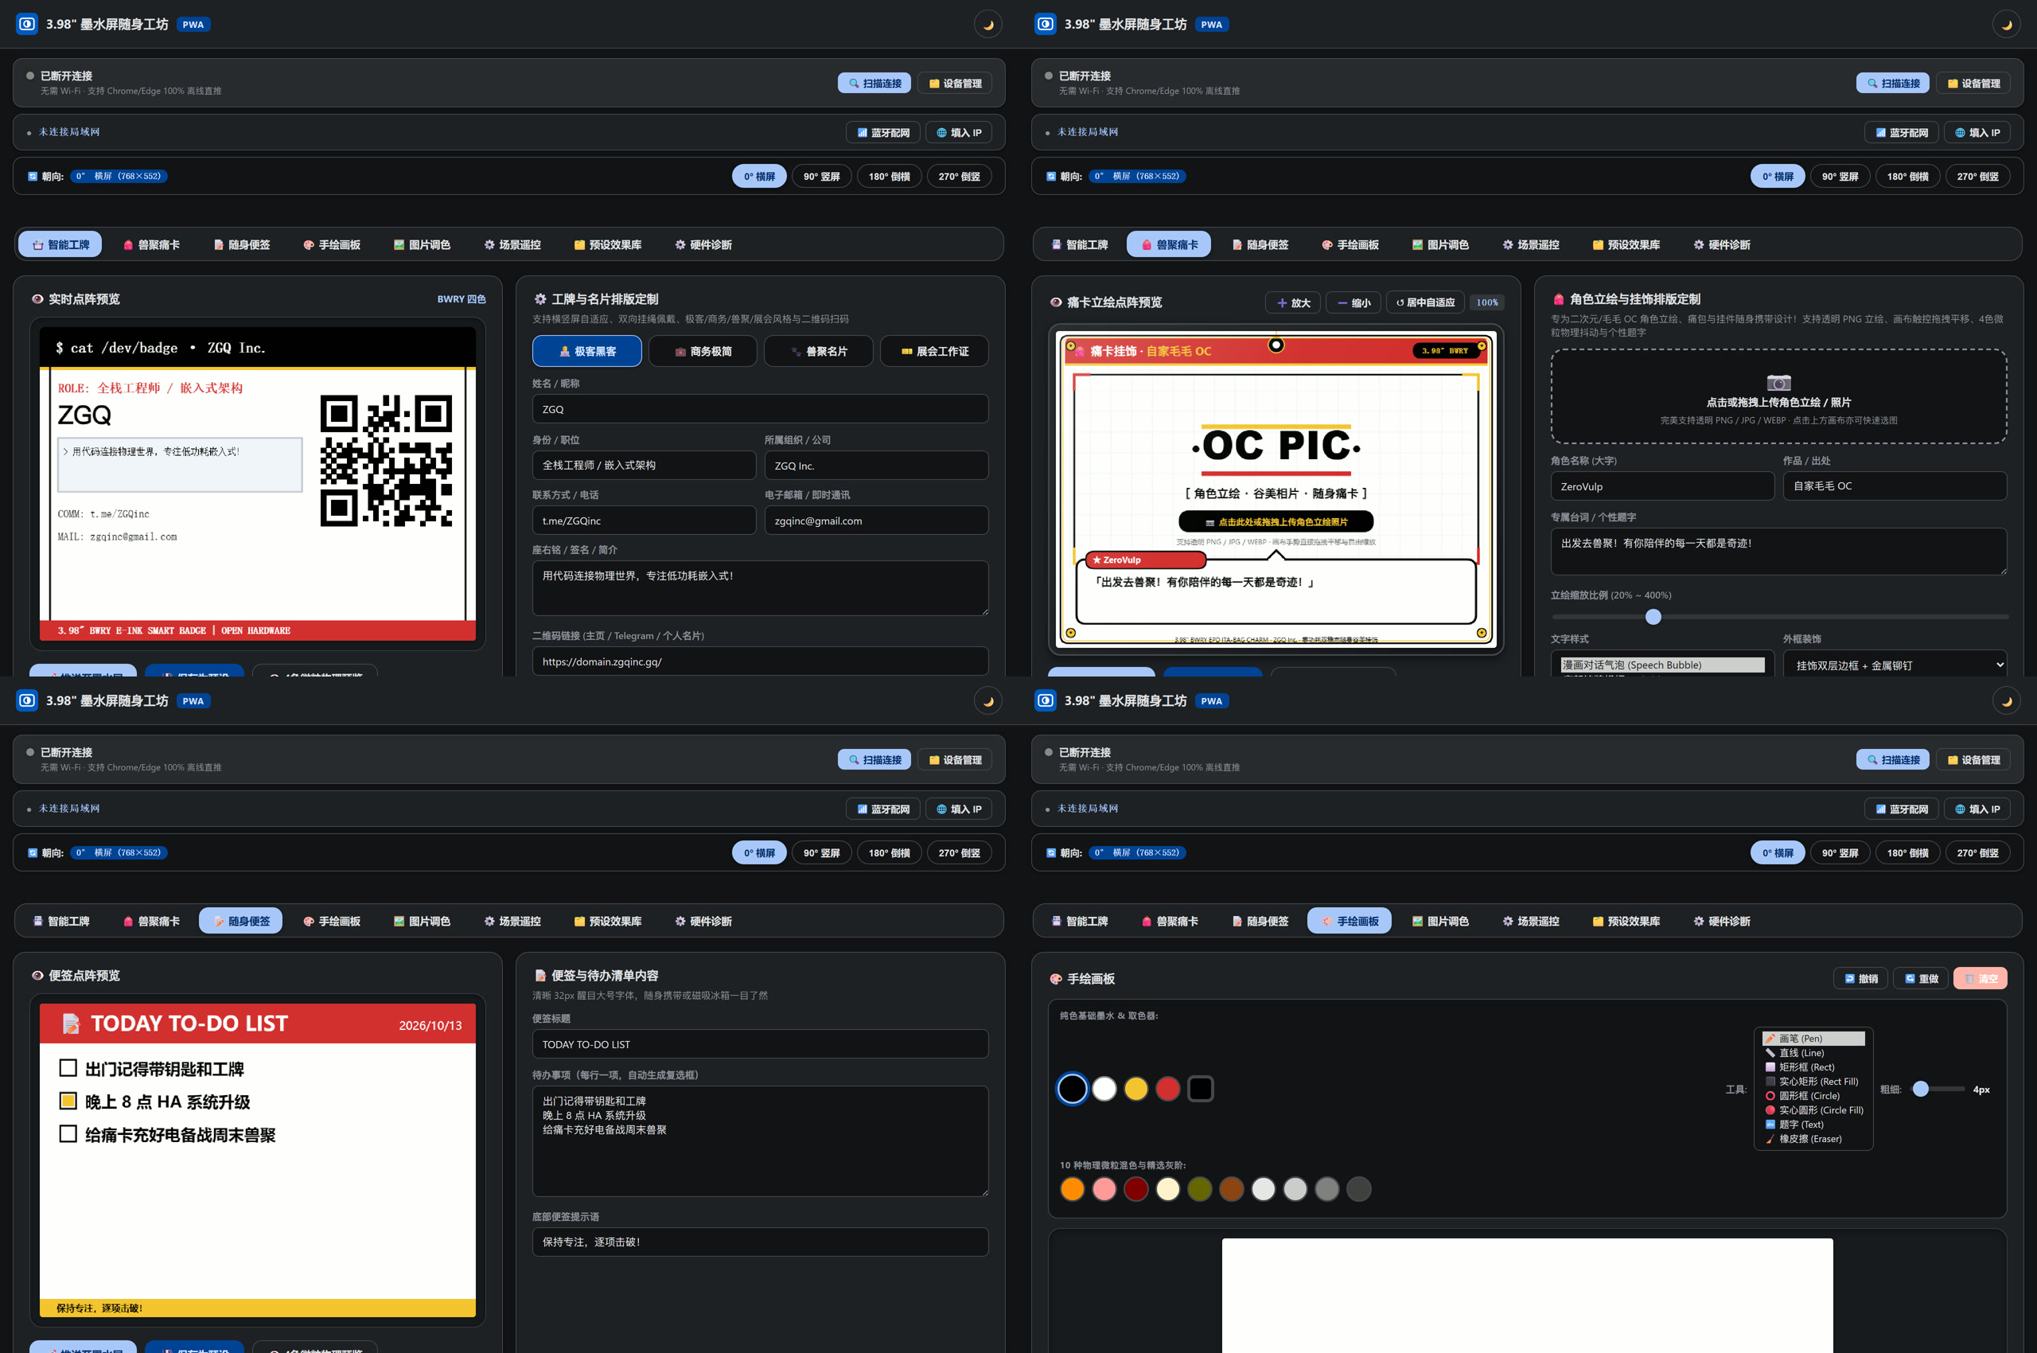
Task: Toggle dark mode moon icon in 智能工牌 pane
Action: point(989,24)
